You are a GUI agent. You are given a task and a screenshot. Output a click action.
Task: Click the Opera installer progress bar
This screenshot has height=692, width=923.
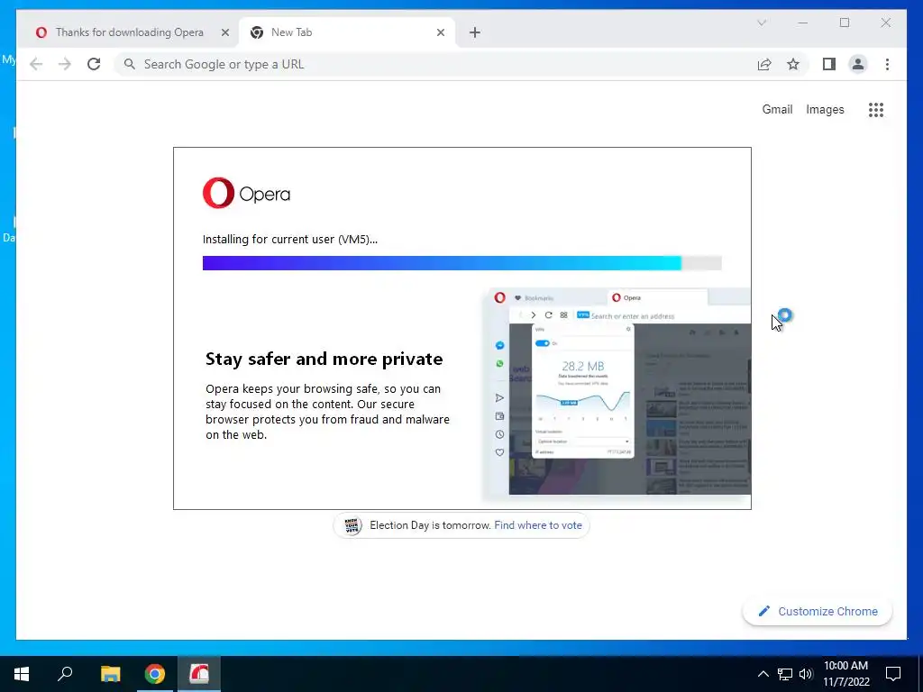point(462,263)
